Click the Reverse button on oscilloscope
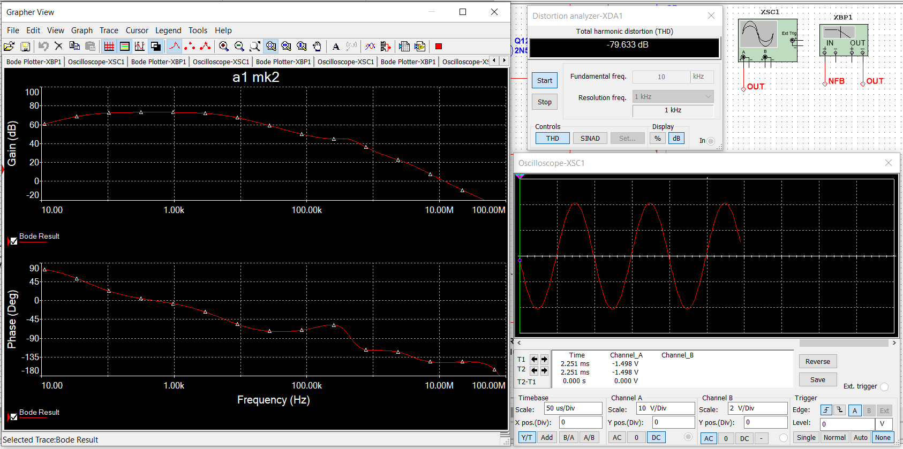 (x=818, y=361)
